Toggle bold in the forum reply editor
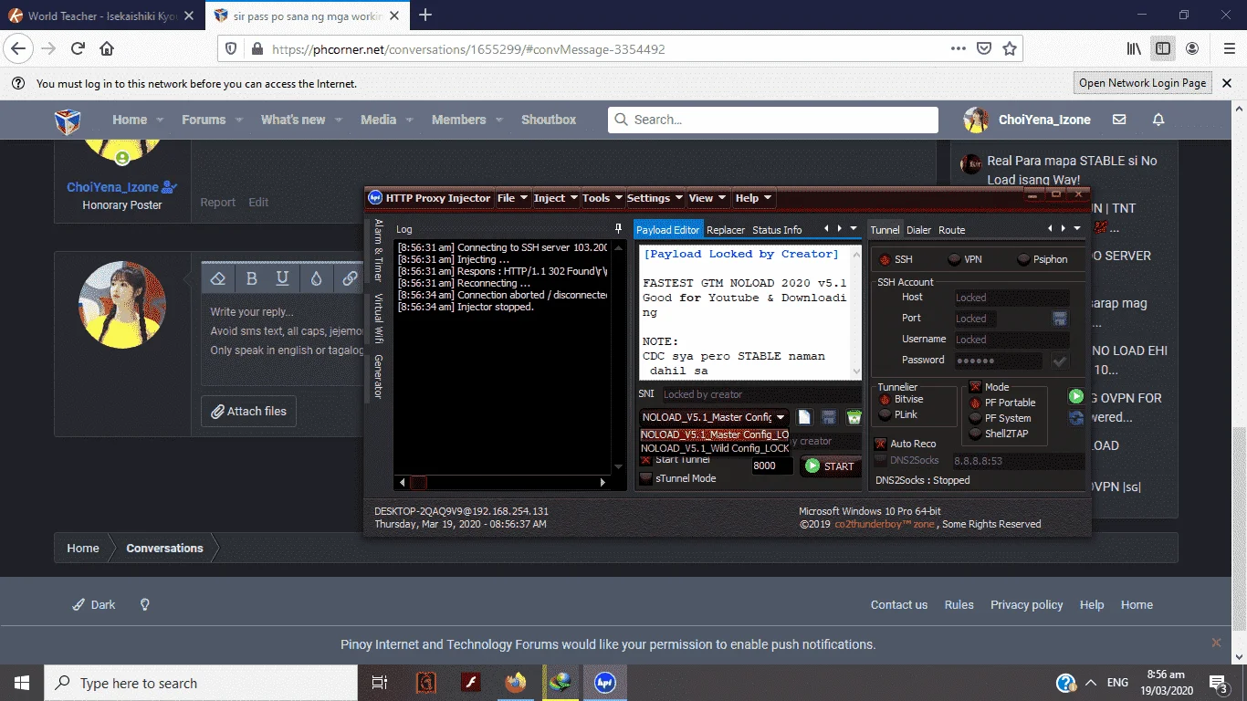The image size is (1247, 701). click(x=252, y=278)
